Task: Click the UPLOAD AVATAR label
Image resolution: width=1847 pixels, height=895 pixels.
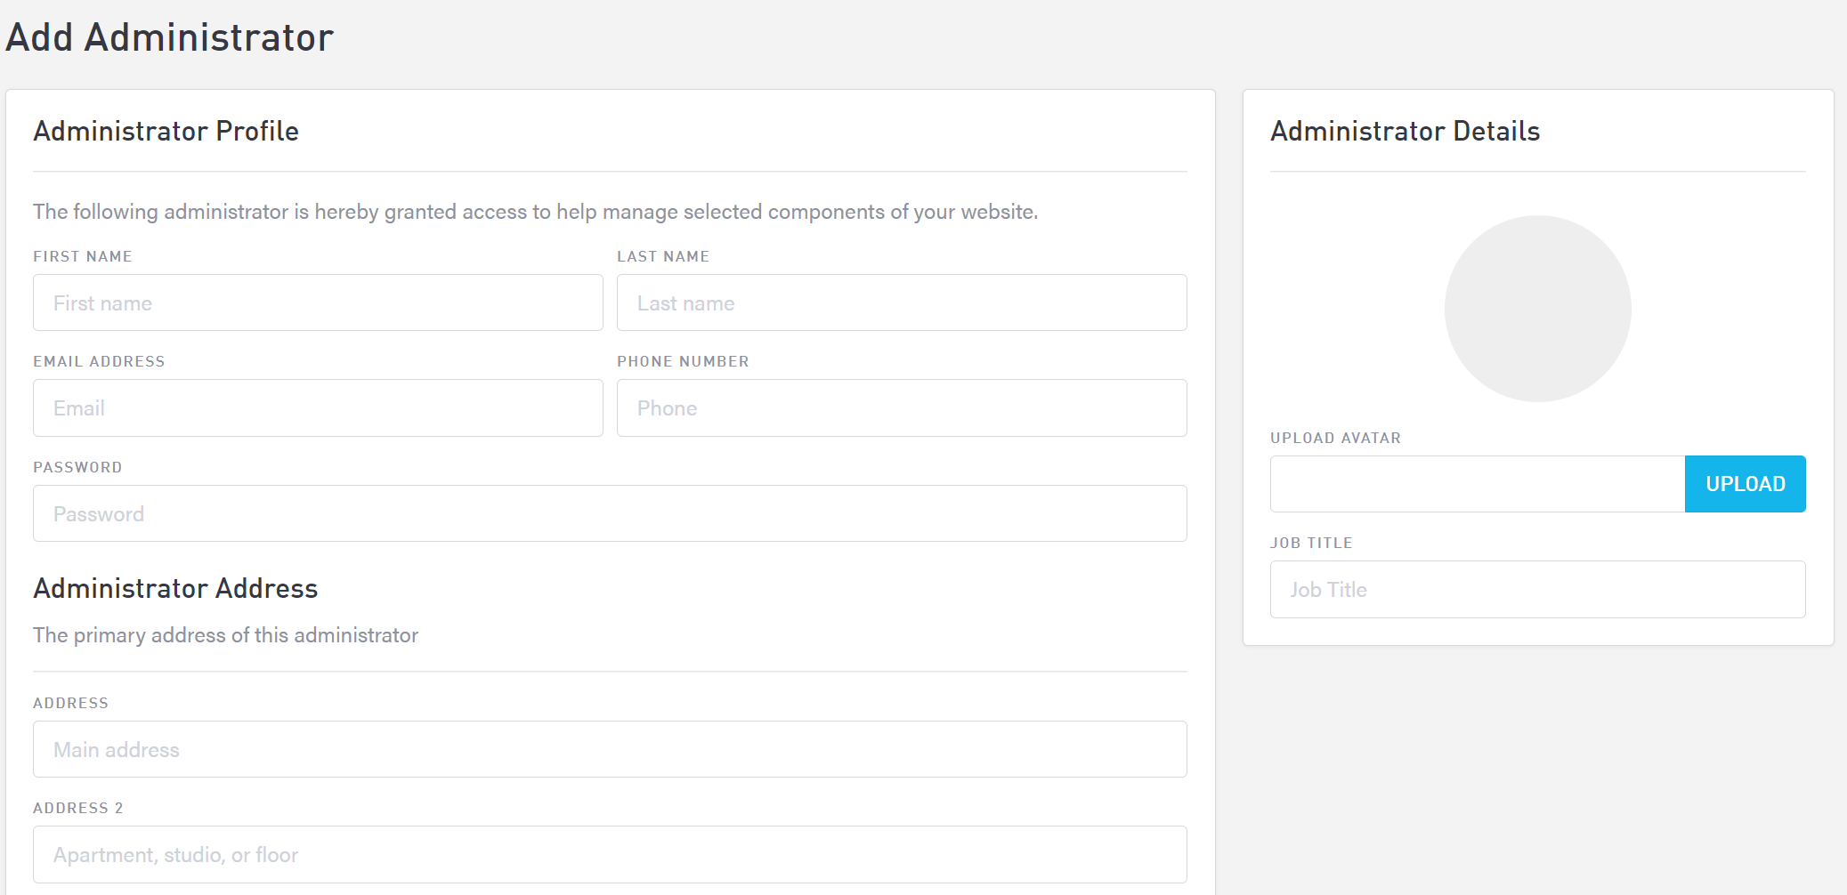Action: click(1335, 438)
